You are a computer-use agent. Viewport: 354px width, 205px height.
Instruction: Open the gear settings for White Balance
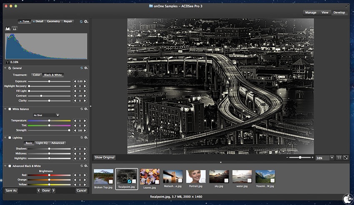[86, 109]
